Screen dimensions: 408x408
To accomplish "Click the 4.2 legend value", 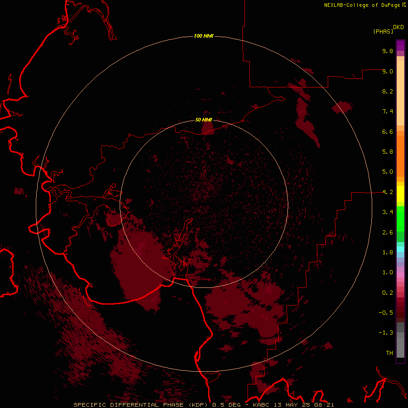I will tap(388, 192).
